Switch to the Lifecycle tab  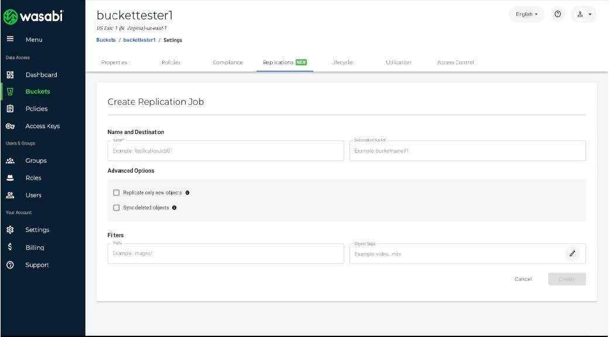[x=342, y=63]
